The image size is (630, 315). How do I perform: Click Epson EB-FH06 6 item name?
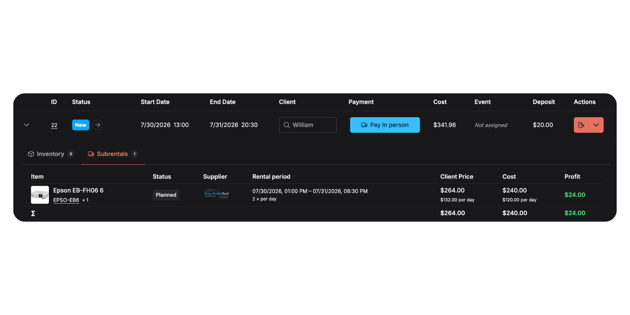point(78,190)
